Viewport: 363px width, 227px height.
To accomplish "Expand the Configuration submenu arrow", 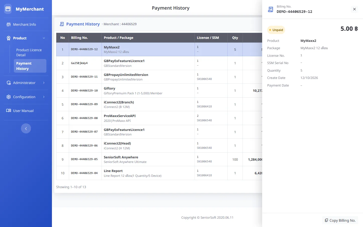I will pos(44,97).
